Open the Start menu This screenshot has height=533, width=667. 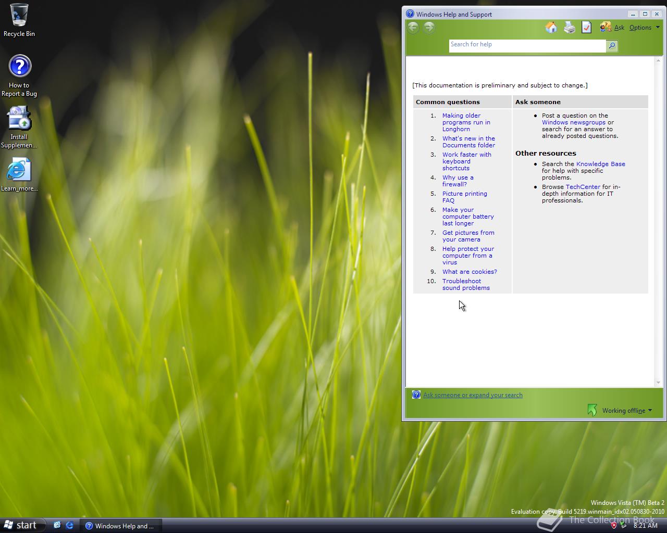coord(21,525)
